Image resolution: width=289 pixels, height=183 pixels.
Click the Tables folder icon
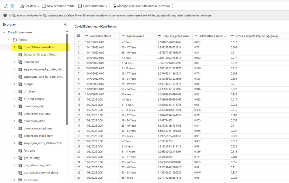pyautogui.click(x=15, y=40)
